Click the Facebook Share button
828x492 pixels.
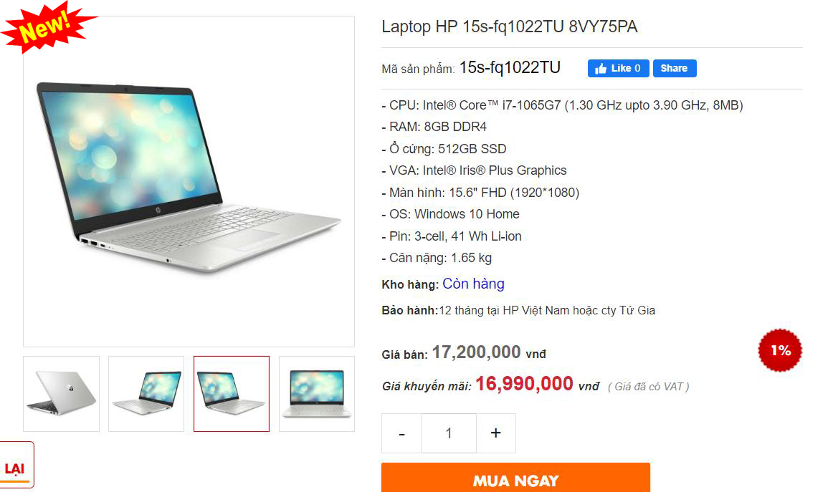tap(675, 68)
